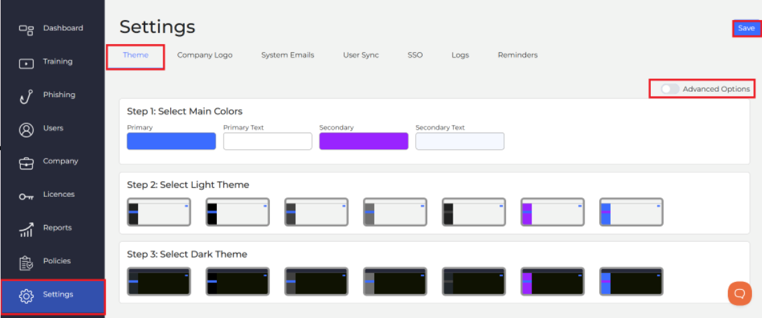Click the Phishing hook icon
The image size is (762, 318).
[25, 96]
